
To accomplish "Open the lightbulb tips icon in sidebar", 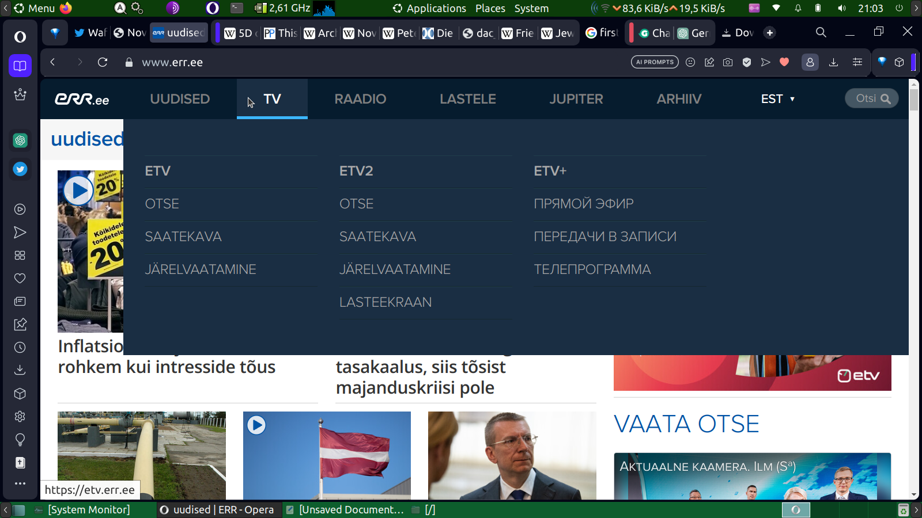I will pos(20,440).
